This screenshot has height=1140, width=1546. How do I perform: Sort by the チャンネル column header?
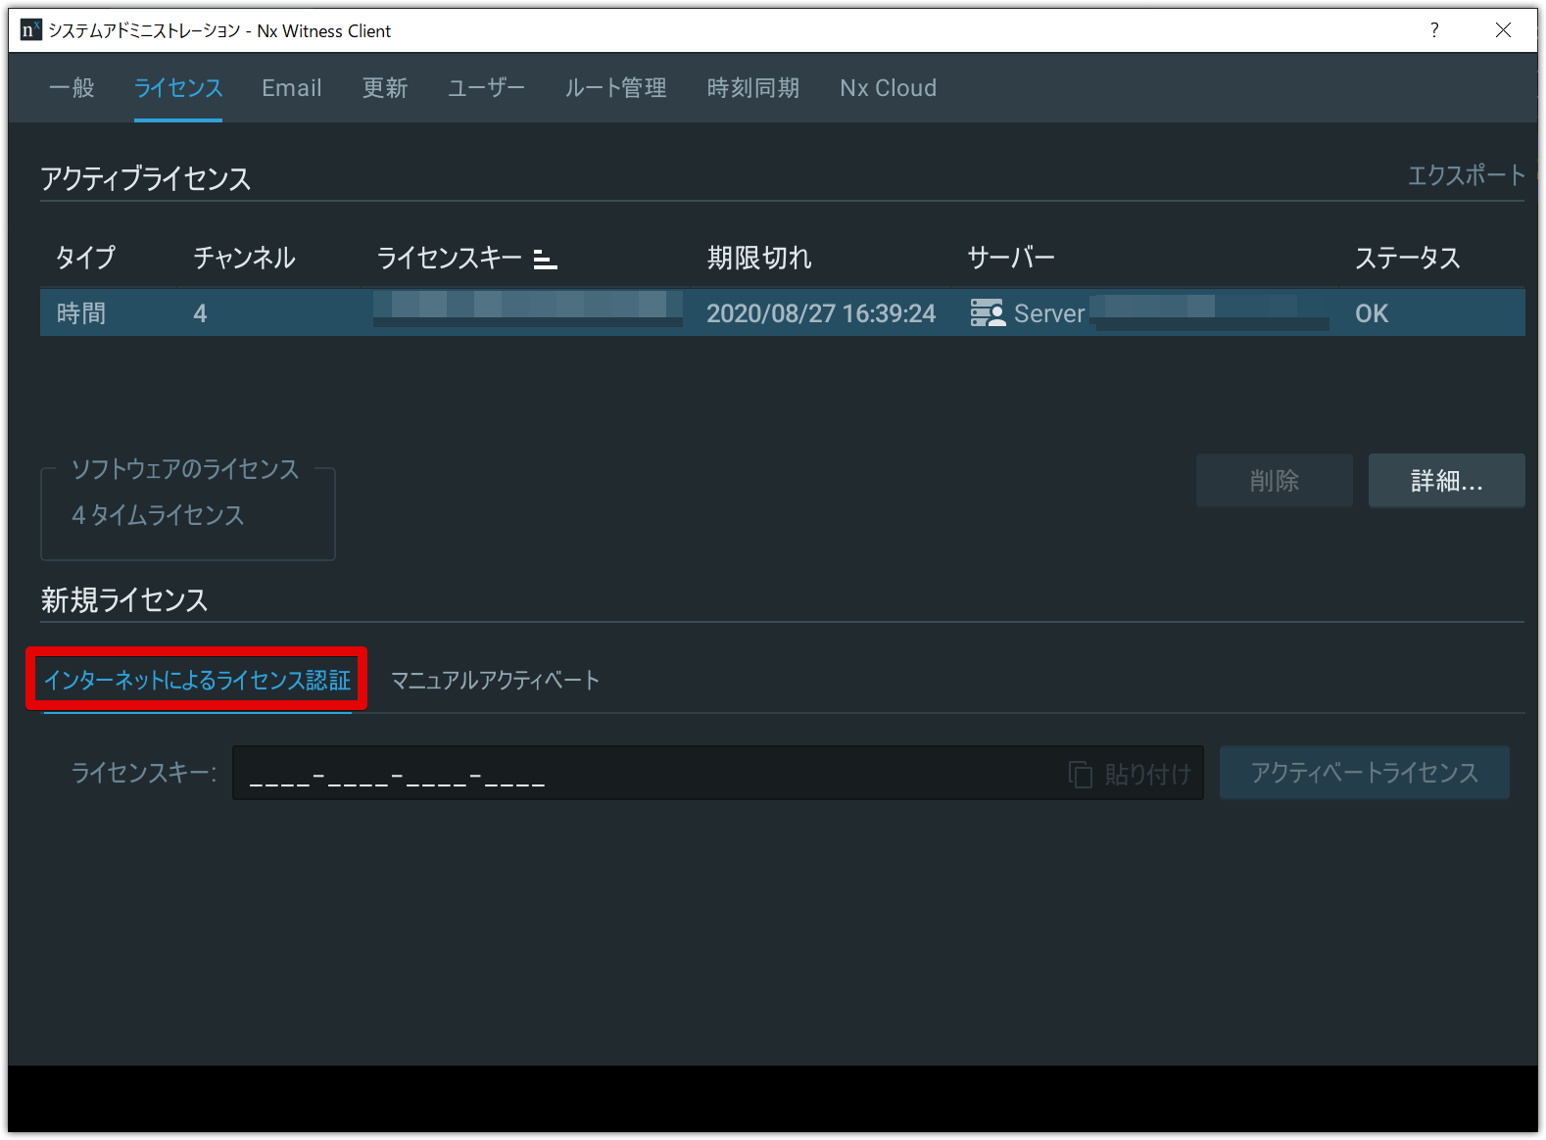245,258
